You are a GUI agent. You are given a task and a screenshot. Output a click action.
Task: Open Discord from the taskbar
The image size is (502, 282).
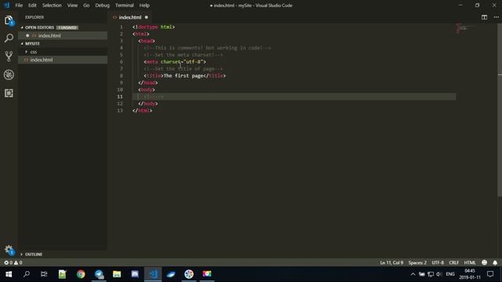point(135,274)
